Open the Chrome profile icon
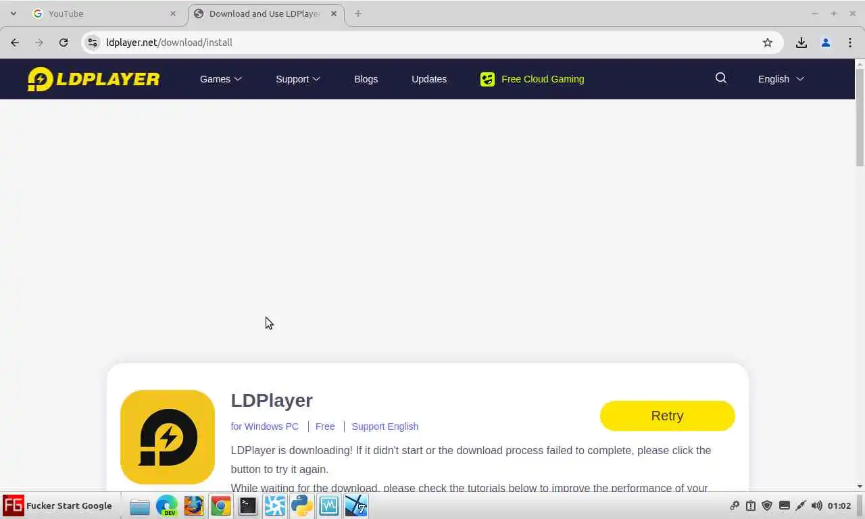This screenshot has width=865, height=519. 826,42
